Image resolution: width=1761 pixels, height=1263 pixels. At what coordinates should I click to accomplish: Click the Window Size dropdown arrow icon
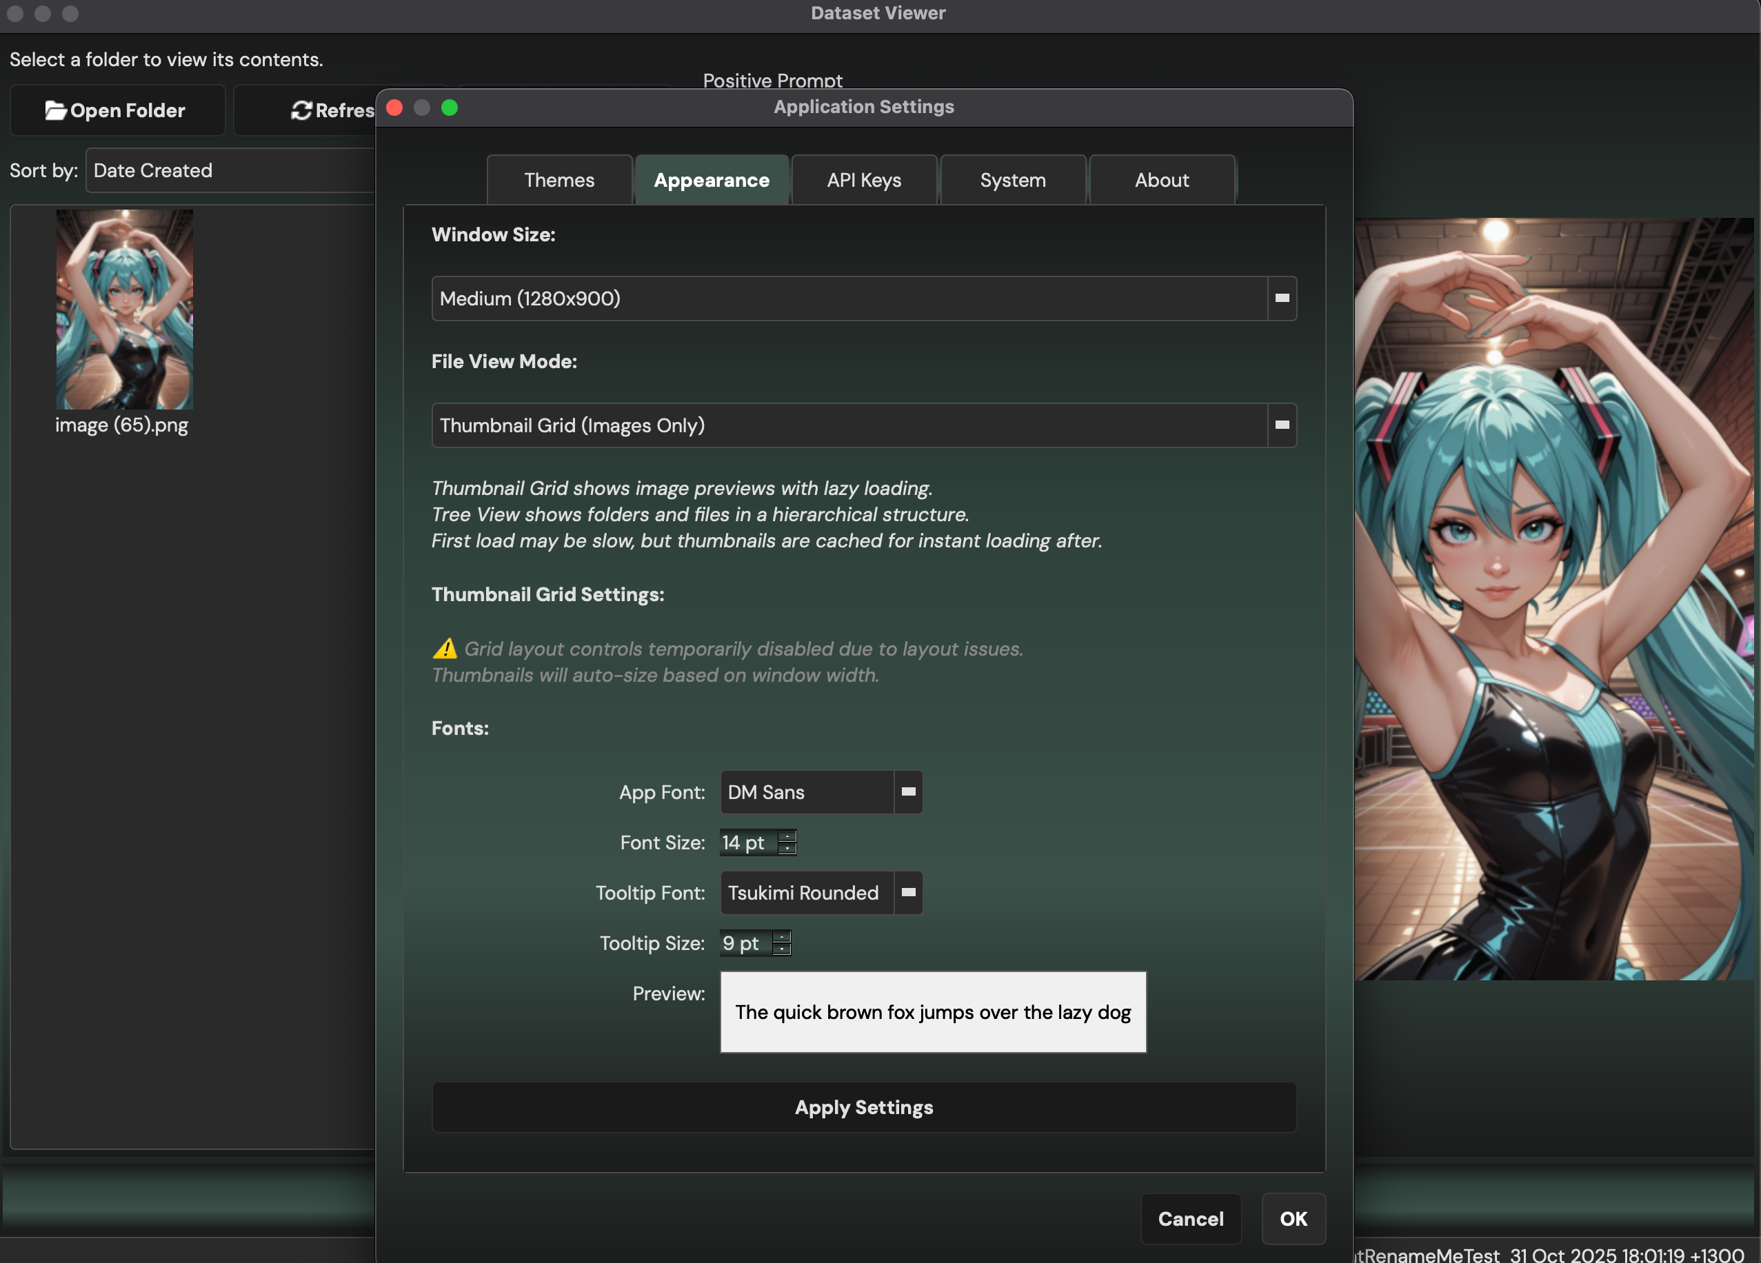1281,298
